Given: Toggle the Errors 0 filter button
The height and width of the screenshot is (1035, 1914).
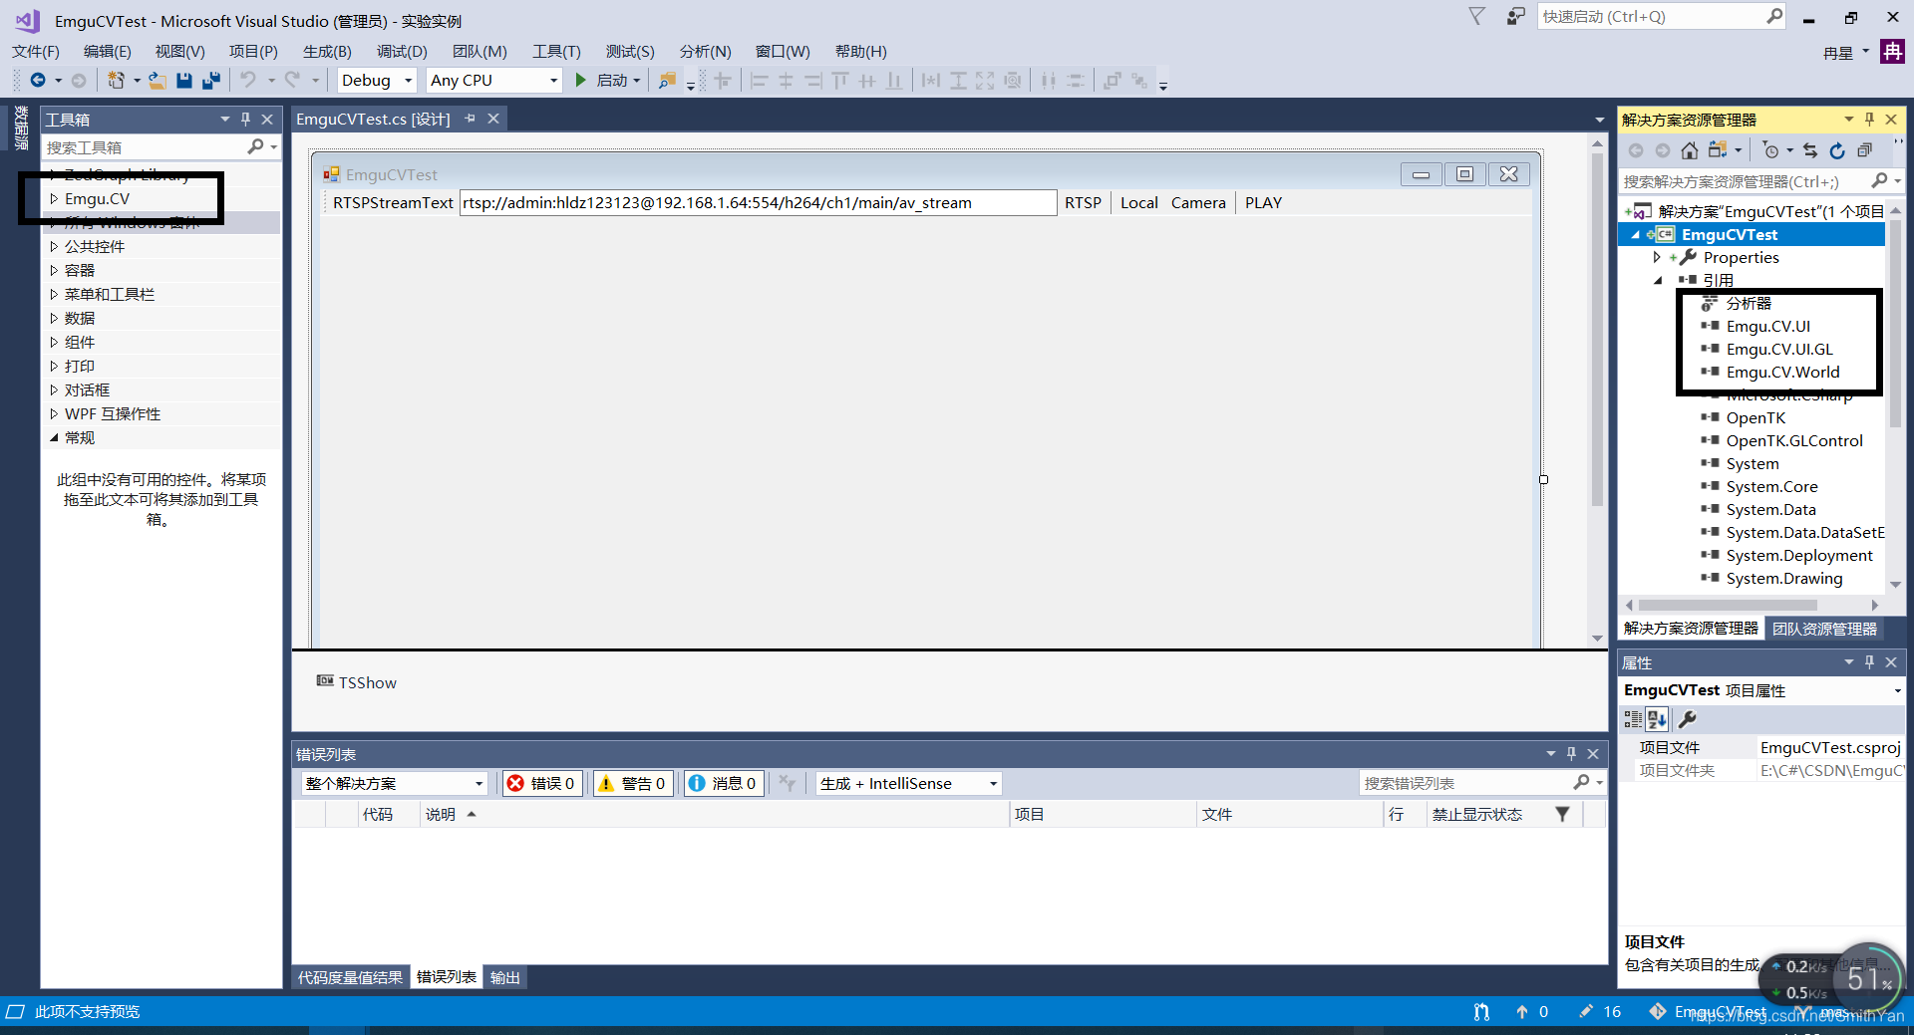Looking at the screenshot, I should (542, 783).
